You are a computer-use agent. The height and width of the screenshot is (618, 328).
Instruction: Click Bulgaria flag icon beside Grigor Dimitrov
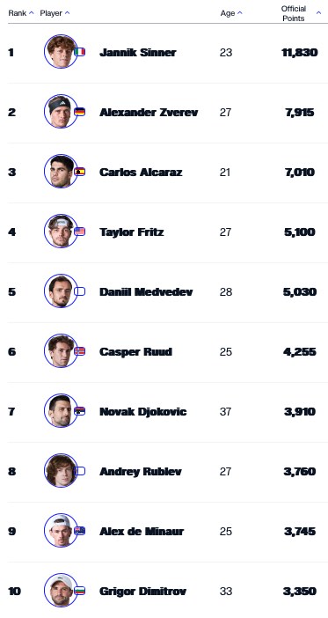click(x=79, y=591)
